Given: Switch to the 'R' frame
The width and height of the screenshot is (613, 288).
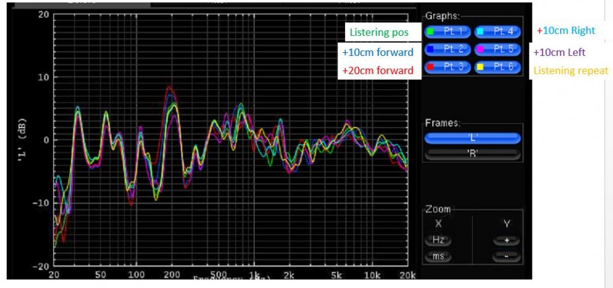Looking at the screenshot, I should (473, 154).
